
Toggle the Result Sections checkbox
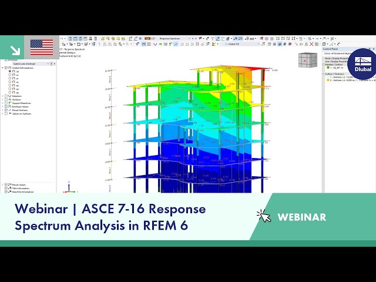coord(6,110)
